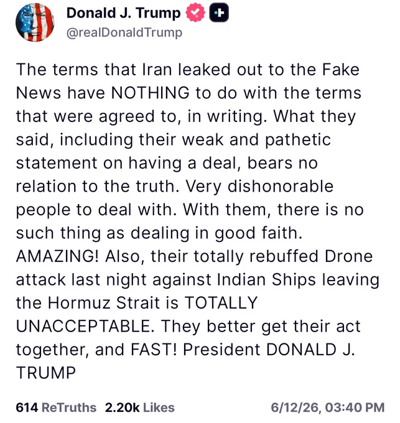Click the red verified checkmark badge
The width and height of the screenshot is (400, 423).
(x=195, y=12)
